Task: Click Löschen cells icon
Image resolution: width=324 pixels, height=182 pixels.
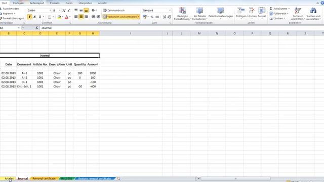Action: 252,11
